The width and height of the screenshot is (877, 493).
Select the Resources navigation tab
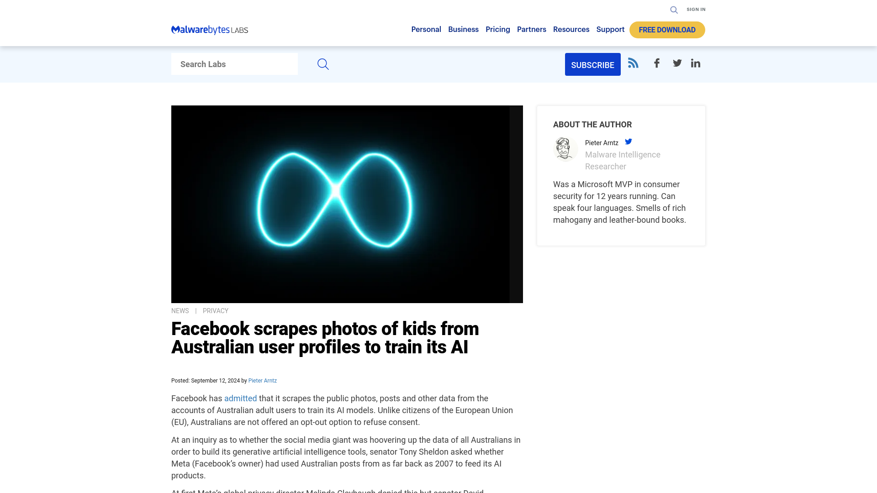tap(571, 30)
